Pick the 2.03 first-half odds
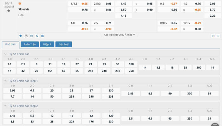Viewport: 222px width, 126px height. click(x=212, y=4)
